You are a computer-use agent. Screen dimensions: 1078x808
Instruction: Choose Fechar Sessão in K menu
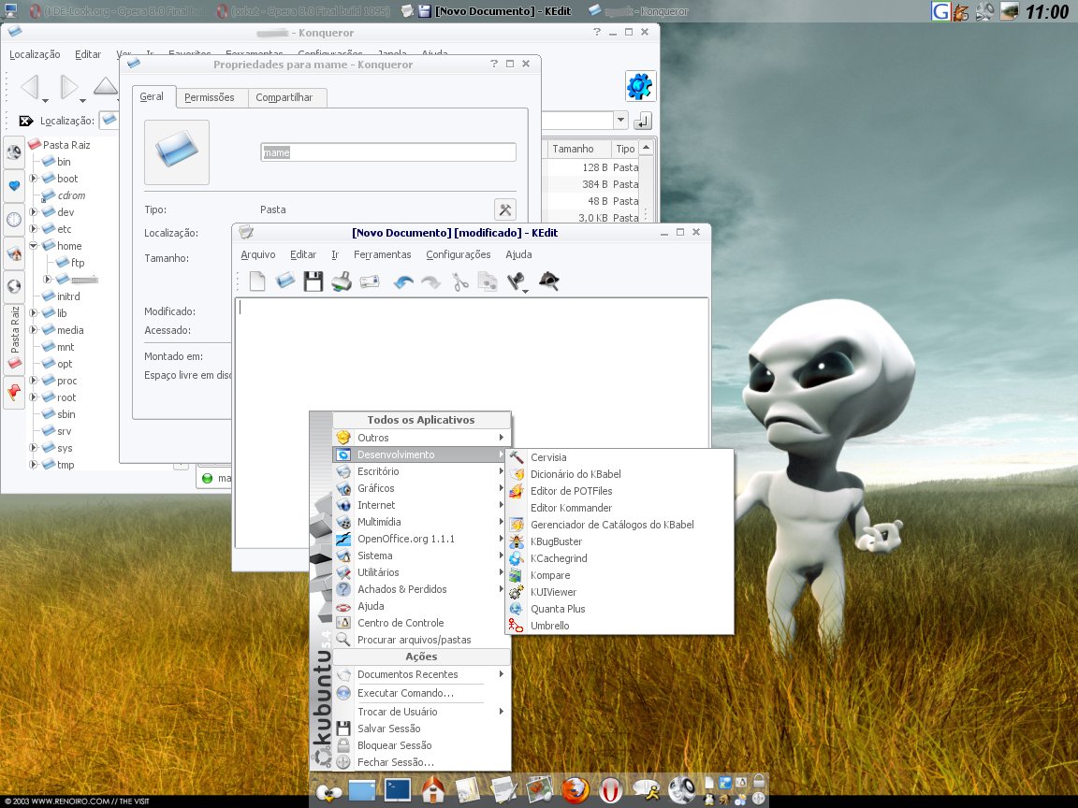pos(421,762)
